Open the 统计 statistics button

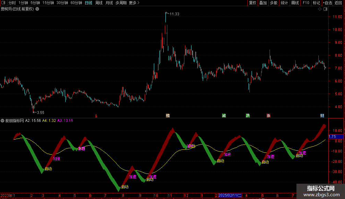tap(284, 3)
